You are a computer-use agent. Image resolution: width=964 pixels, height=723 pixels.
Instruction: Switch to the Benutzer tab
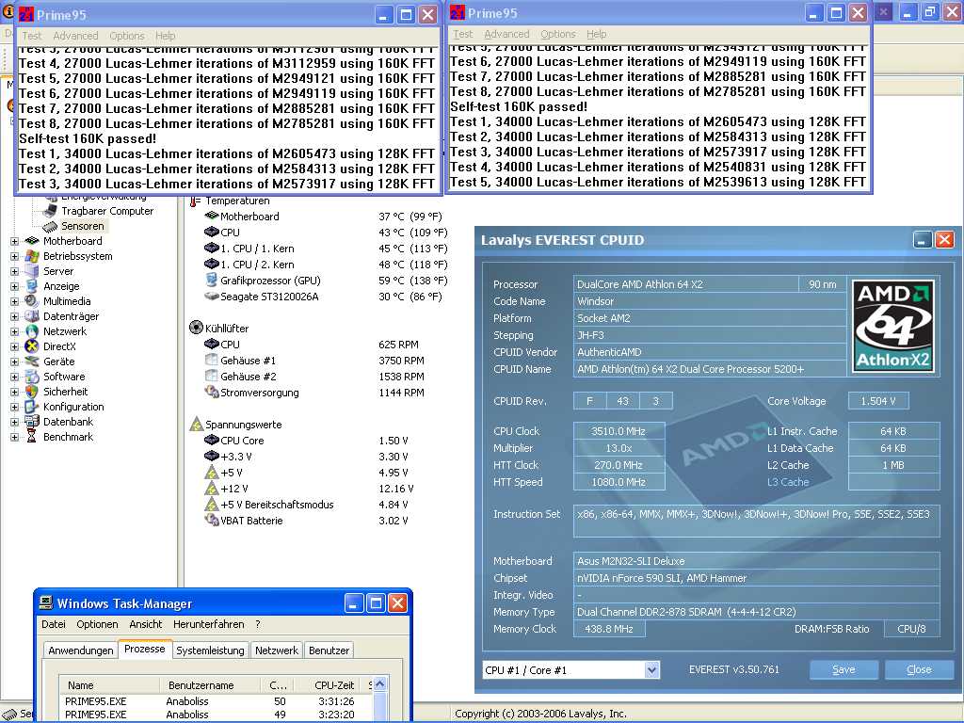[329, 651]
